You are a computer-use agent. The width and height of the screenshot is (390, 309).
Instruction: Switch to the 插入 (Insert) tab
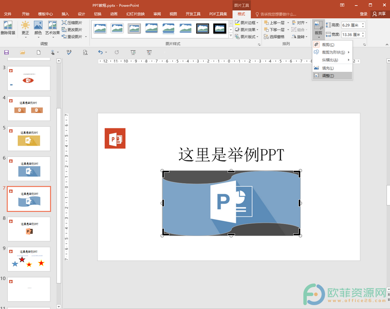coord(65,14)
